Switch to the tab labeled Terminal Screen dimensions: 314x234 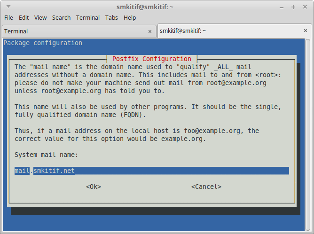(x=79, y=31)
